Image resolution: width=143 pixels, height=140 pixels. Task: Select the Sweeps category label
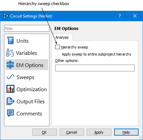(x=25, y=77)
